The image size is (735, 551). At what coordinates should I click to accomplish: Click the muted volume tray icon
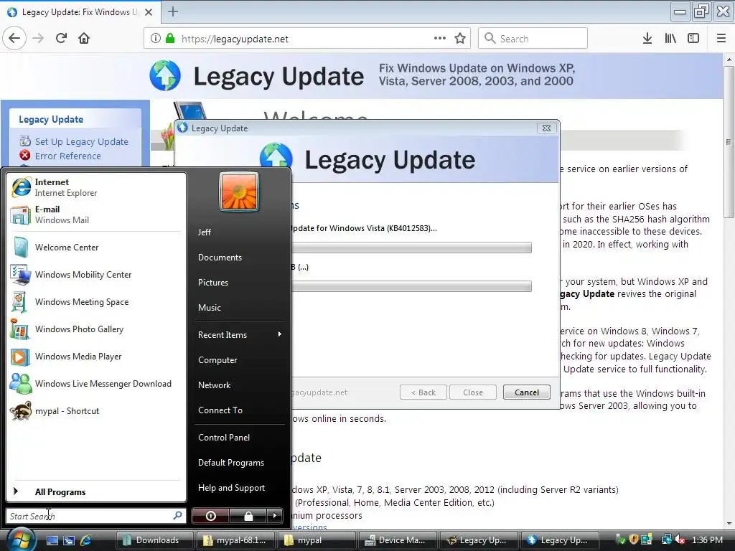pos(680,540)
